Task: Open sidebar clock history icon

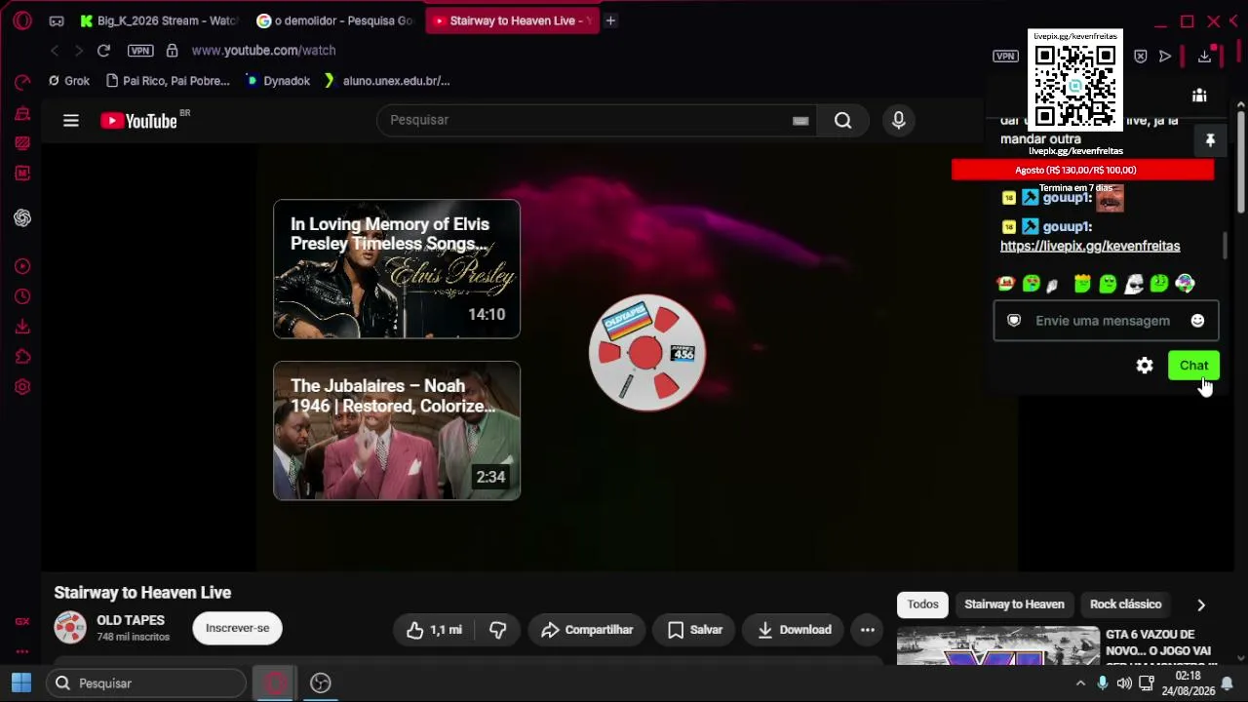Action: coord(22,296)
